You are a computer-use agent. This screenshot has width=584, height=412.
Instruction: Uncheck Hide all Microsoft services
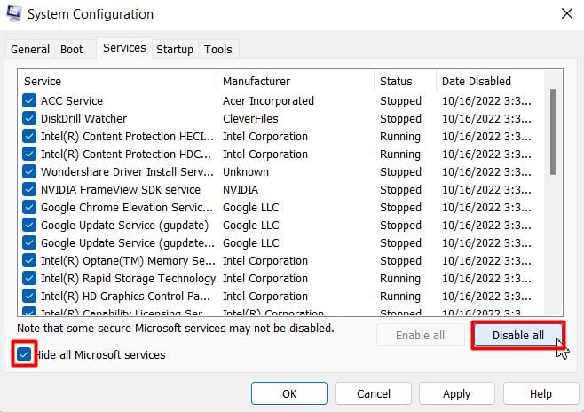[x=24, y=355]
